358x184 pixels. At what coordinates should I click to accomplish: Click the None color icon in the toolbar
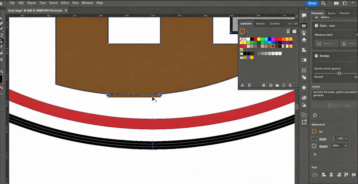coord(2,87)
